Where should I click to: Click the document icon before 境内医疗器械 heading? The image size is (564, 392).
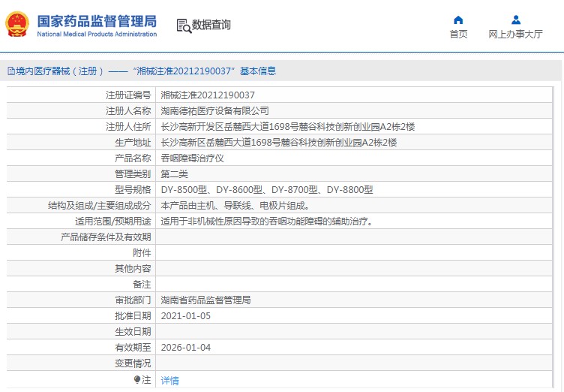click(11, 71)
